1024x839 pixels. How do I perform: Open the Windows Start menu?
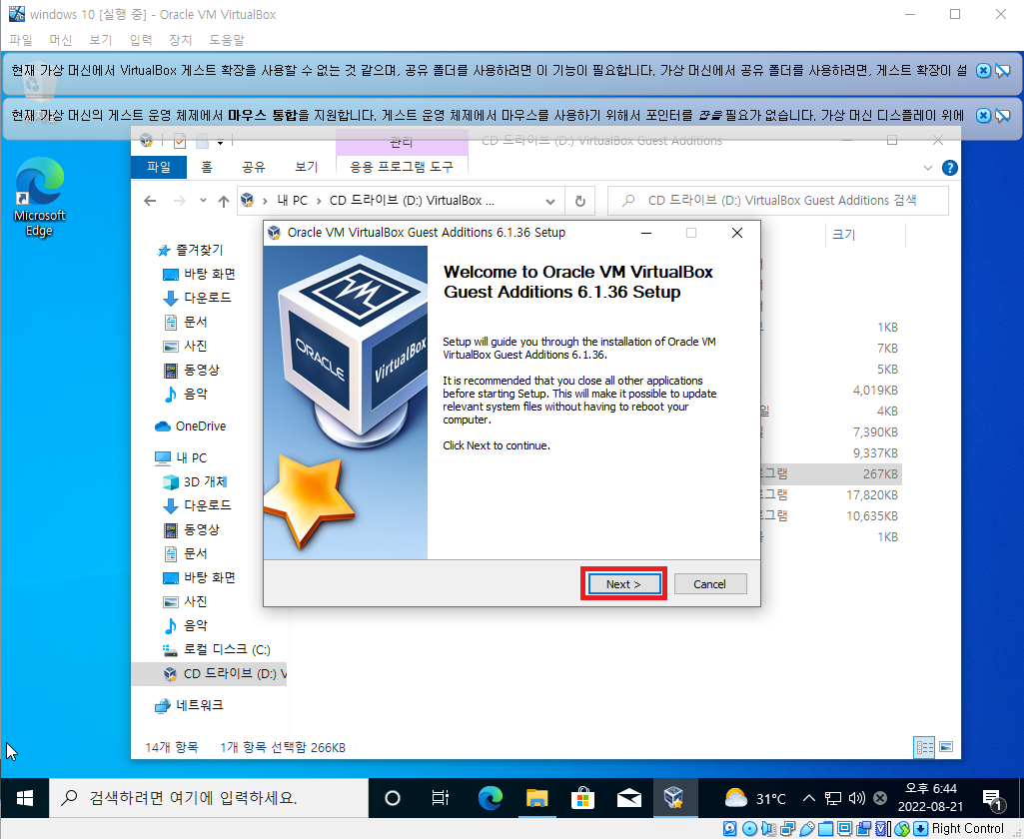point(25,797)
